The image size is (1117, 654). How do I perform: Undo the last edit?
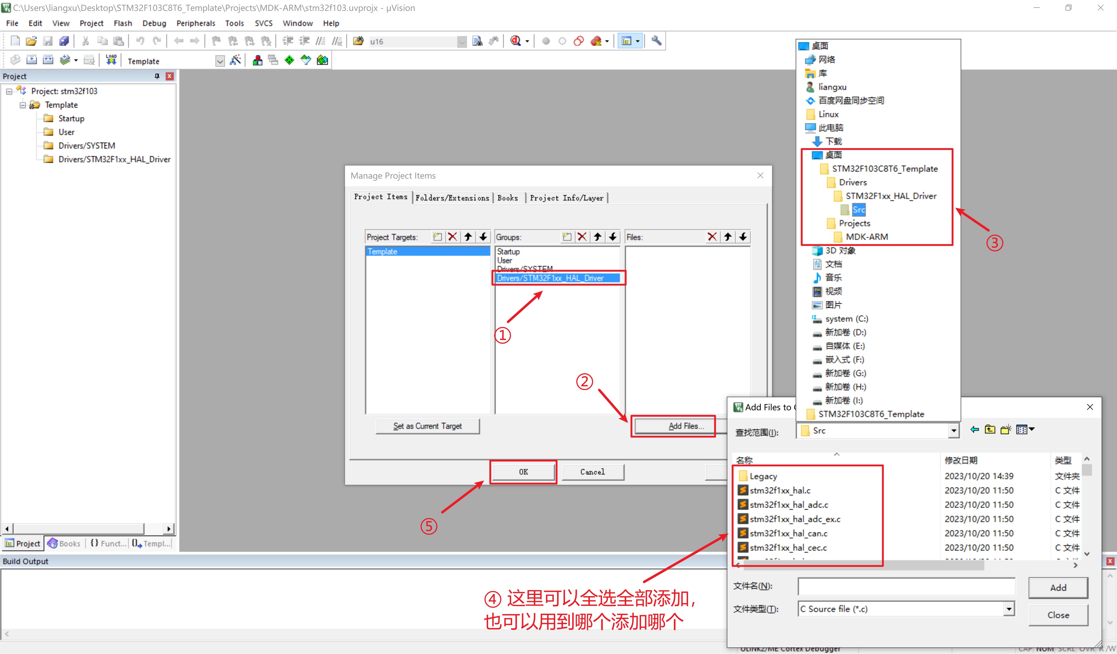(x=141, y=41)
